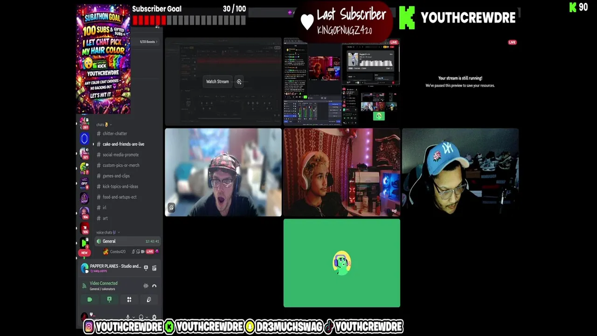Click the Video Connected status text
Viewport: 597px width, 336px height.
(104, 283)
